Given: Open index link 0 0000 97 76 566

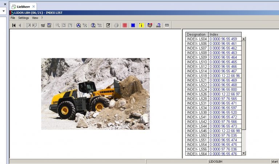Looking at the screenshot, I should [223, 122].
